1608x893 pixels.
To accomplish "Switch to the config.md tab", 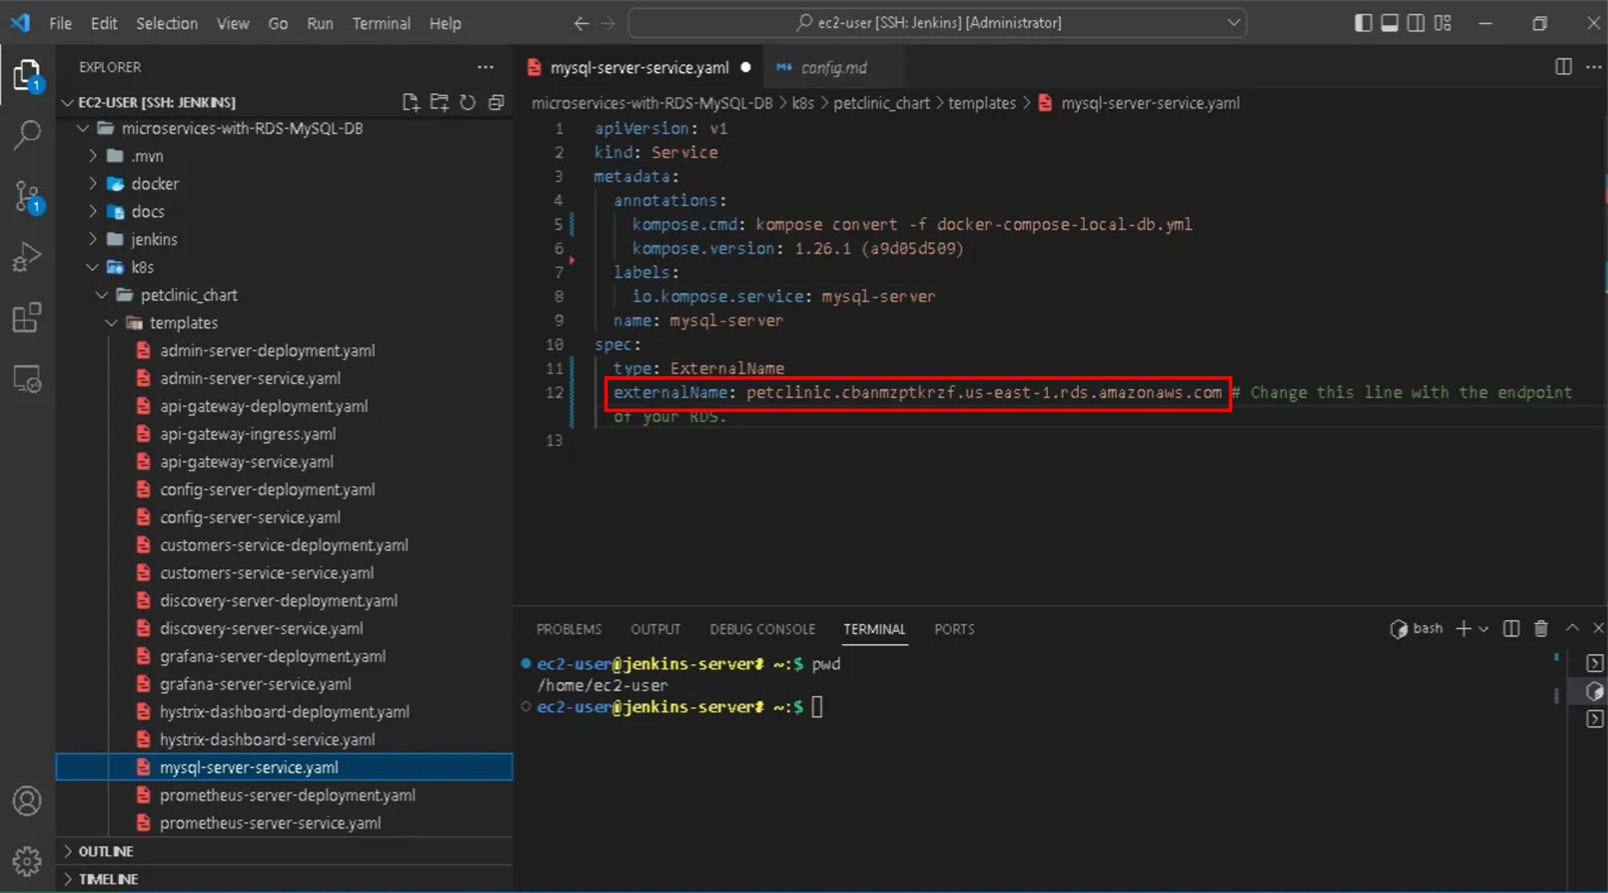I will (834, 68).
